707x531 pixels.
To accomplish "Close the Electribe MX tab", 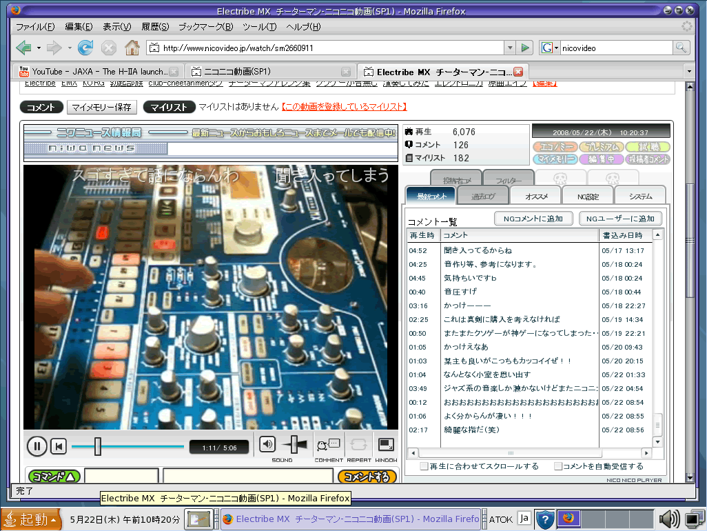I will [518, 72].
